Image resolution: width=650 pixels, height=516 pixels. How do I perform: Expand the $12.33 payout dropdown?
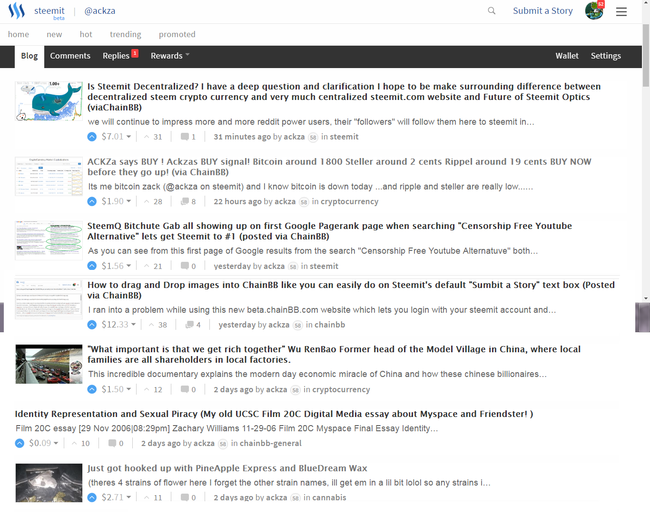click(x=118, y=325)
